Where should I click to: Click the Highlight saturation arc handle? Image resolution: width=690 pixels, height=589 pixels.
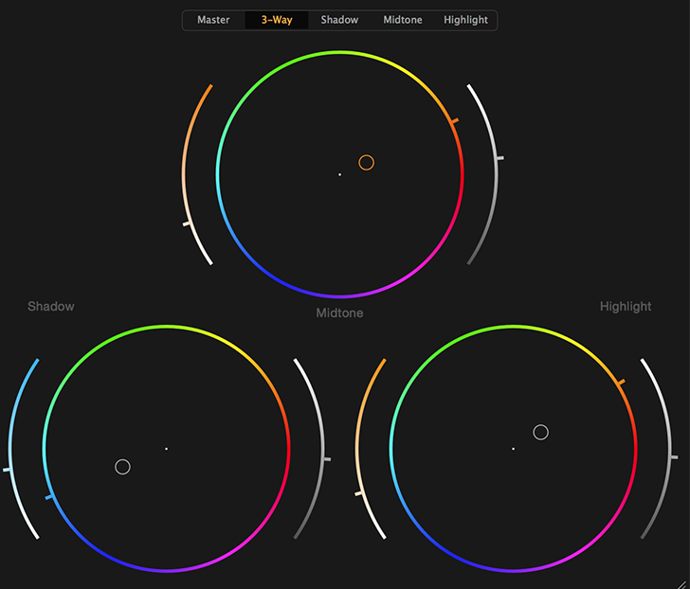[x=358, y=493]
